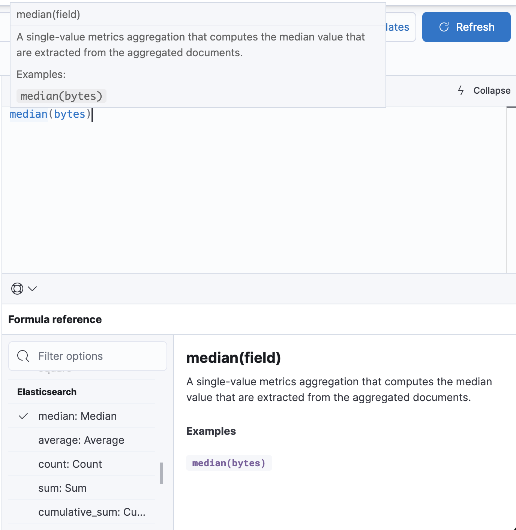516x530 pixels.
Task: Select cumulative_sum function entry
Action: (x=91, y=512)
